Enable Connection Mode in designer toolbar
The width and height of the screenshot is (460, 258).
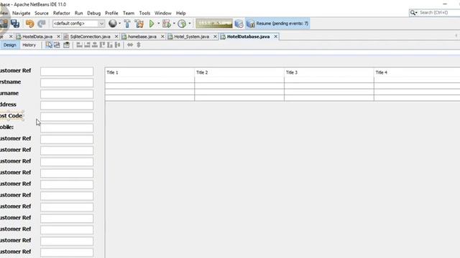[x=57, y=44]
